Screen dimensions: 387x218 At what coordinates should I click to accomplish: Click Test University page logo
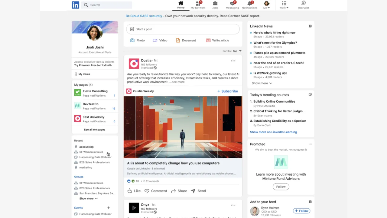pyautogui.click(x=78, y=118)
